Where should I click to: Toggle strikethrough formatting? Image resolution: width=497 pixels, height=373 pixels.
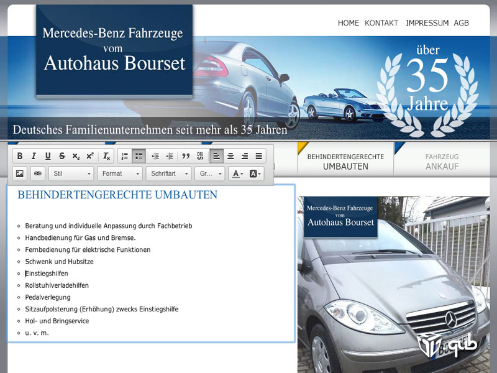click(x=62, y=156)
